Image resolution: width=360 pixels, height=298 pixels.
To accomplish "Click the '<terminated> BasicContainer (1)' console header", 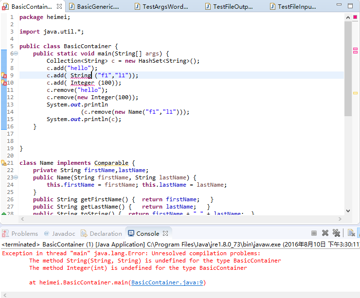I will pyautogui.click(x=180, y=245).
